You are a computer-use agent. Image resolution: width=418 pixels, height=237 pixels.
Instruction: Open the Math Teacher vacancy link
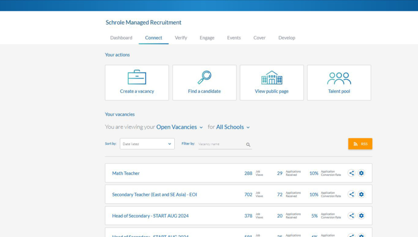pyautogui.click(x=126, y=173)
